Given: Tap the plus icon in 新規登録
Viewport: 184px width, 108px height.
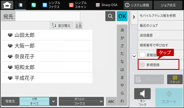Looking at the screenshot, I should tap(142, 65).
